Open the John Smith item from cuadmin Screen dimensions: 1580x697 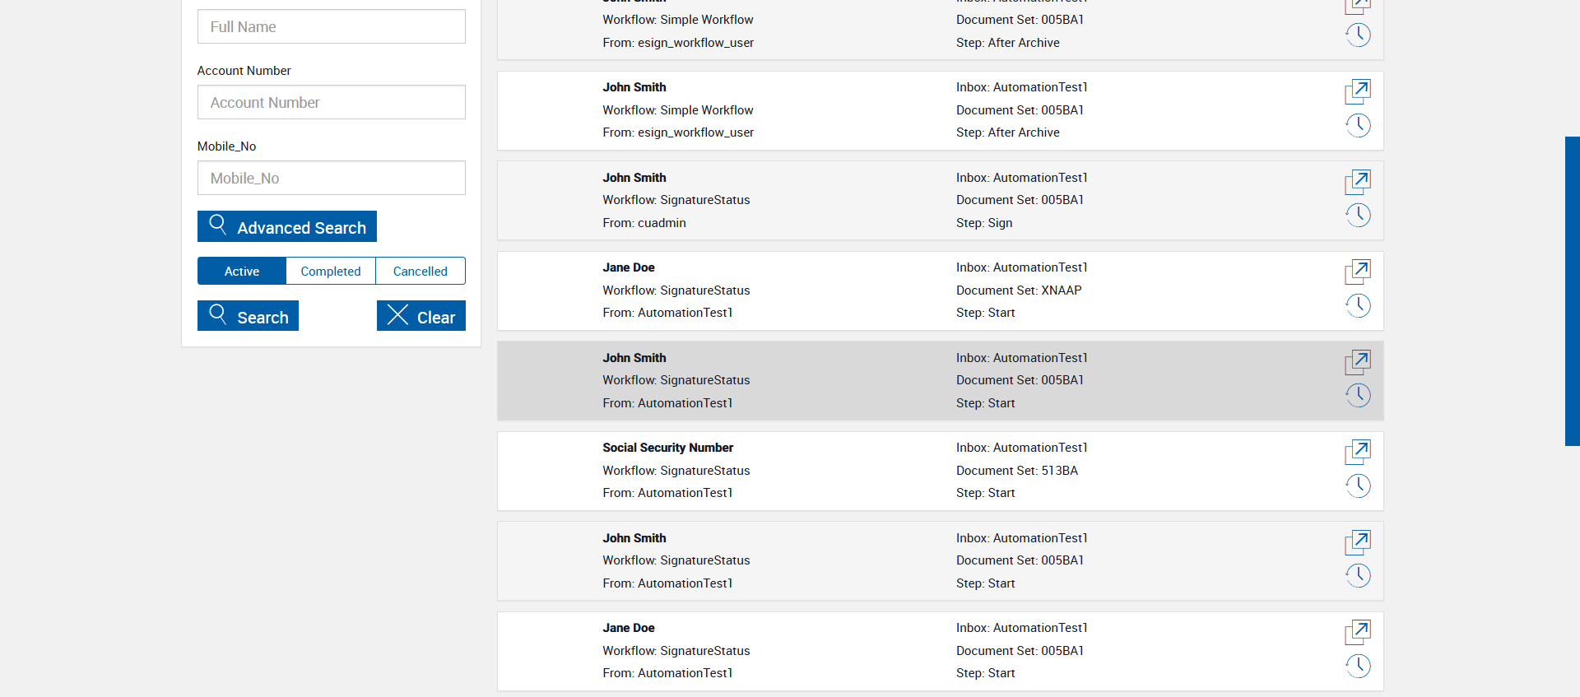pyautogui.click(x=1358, y=181)
